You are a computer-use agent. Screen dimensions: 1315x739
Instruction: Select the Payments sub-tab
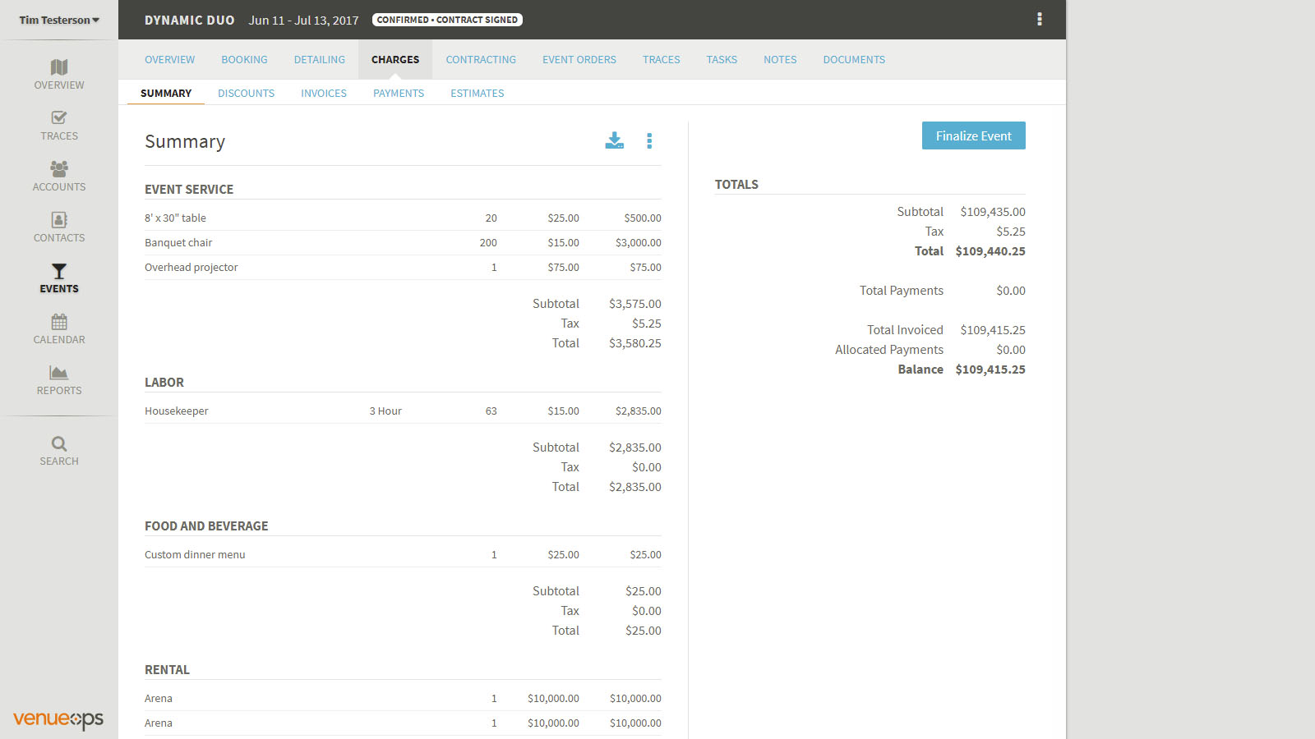[399, 94]
